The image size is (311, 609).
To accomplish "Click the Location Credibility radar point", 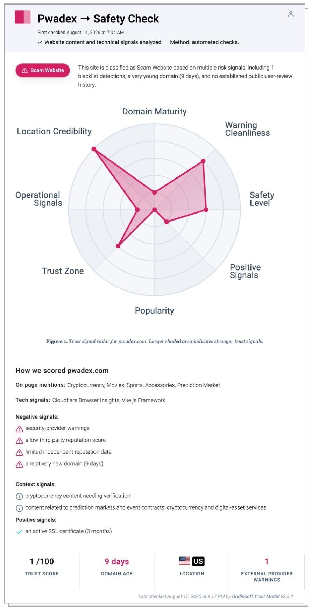I will tap(94, 149).
